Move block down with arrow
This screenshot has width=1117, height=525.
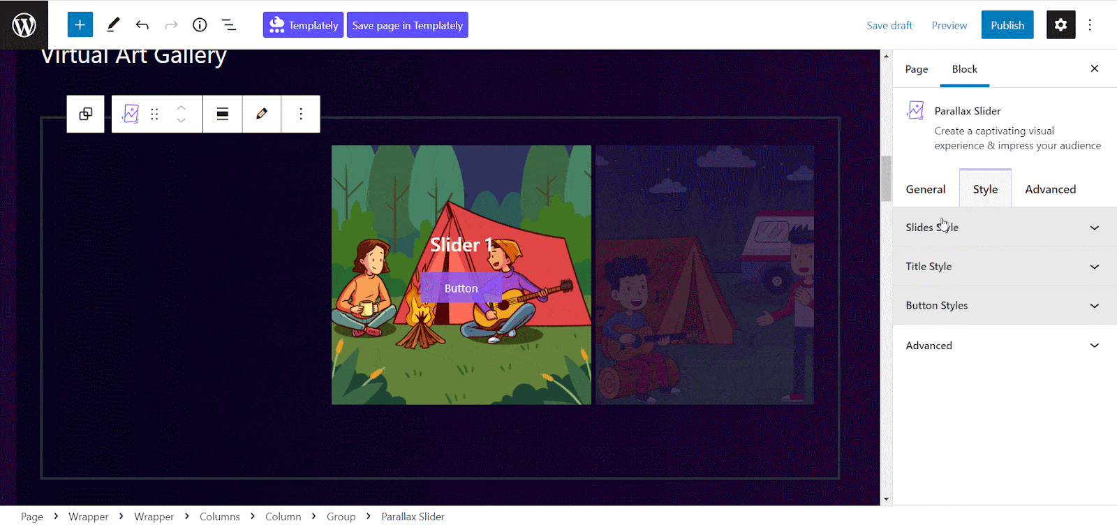(181, 121)
